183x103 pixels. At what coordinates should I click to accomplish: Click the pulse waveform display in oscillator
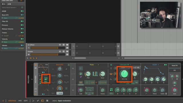click(95, 74)
